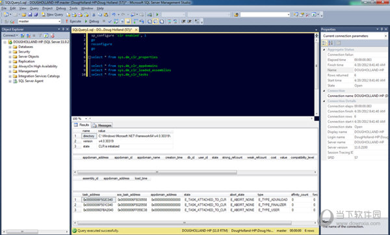This screenshot has height=235, width=390.
Task: Expand the Security folder
Action: click(10, 52)
